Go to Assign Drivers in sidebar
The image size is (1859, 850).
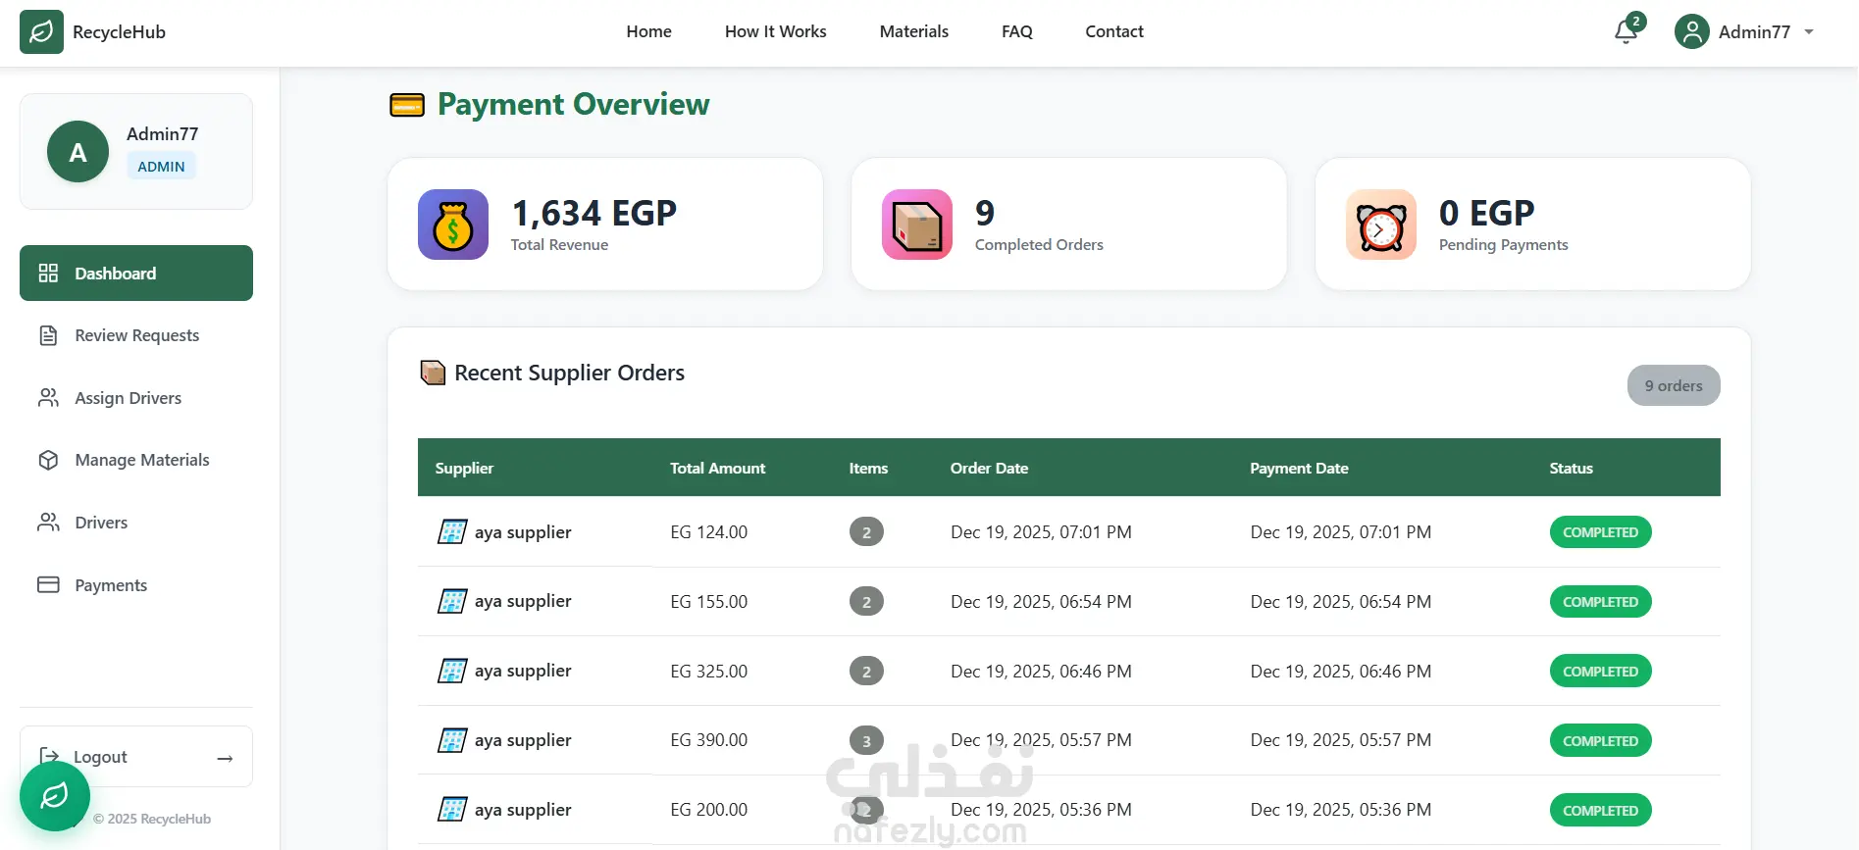[x=128, y=398]
